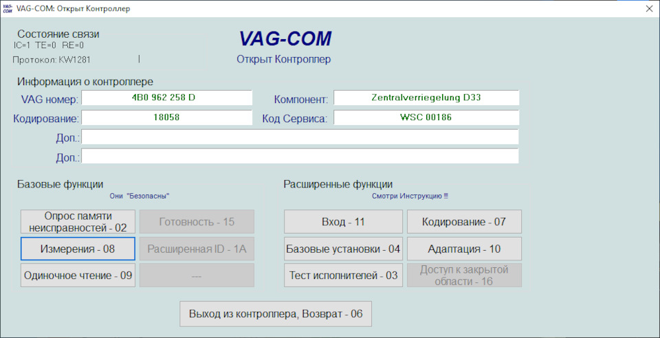Click the large VAG-COM logo text
Screen dimensions: 660x338
click(x=285, y=38)
